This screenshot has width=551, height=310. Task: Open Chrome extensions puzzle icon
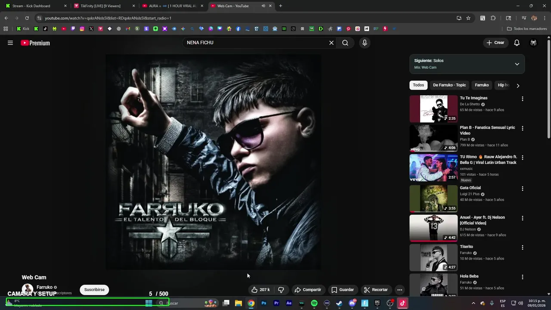pyautogui.click(x=493, y=18)
